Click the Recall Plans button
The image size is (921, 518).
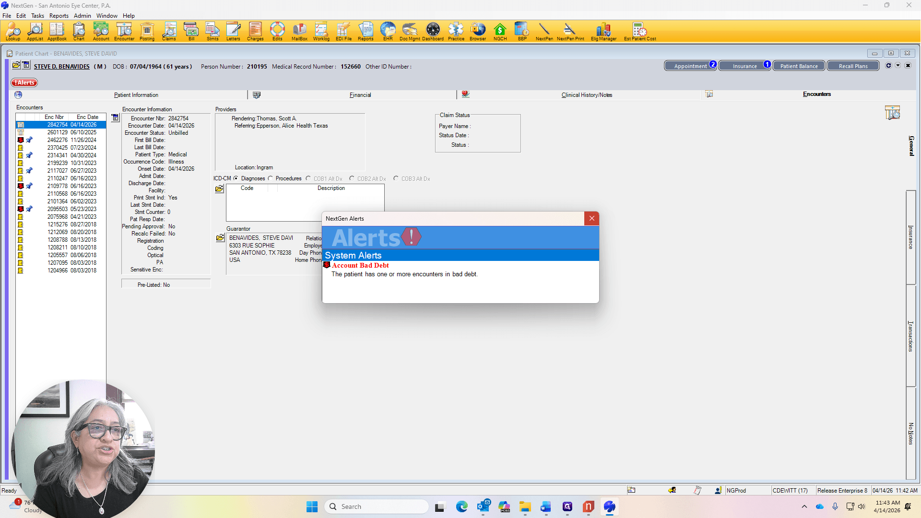click(853, 66)
